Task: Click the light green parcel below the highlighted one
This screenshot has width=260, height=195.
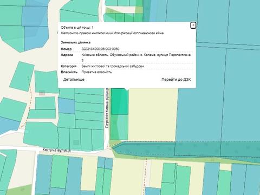Action: [119, 127]
